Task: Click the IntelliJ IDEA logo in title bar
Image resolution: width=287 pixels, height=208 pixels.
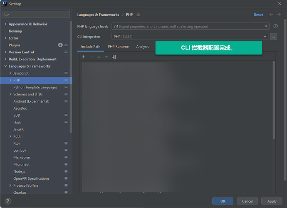Action: coord(5,4)
